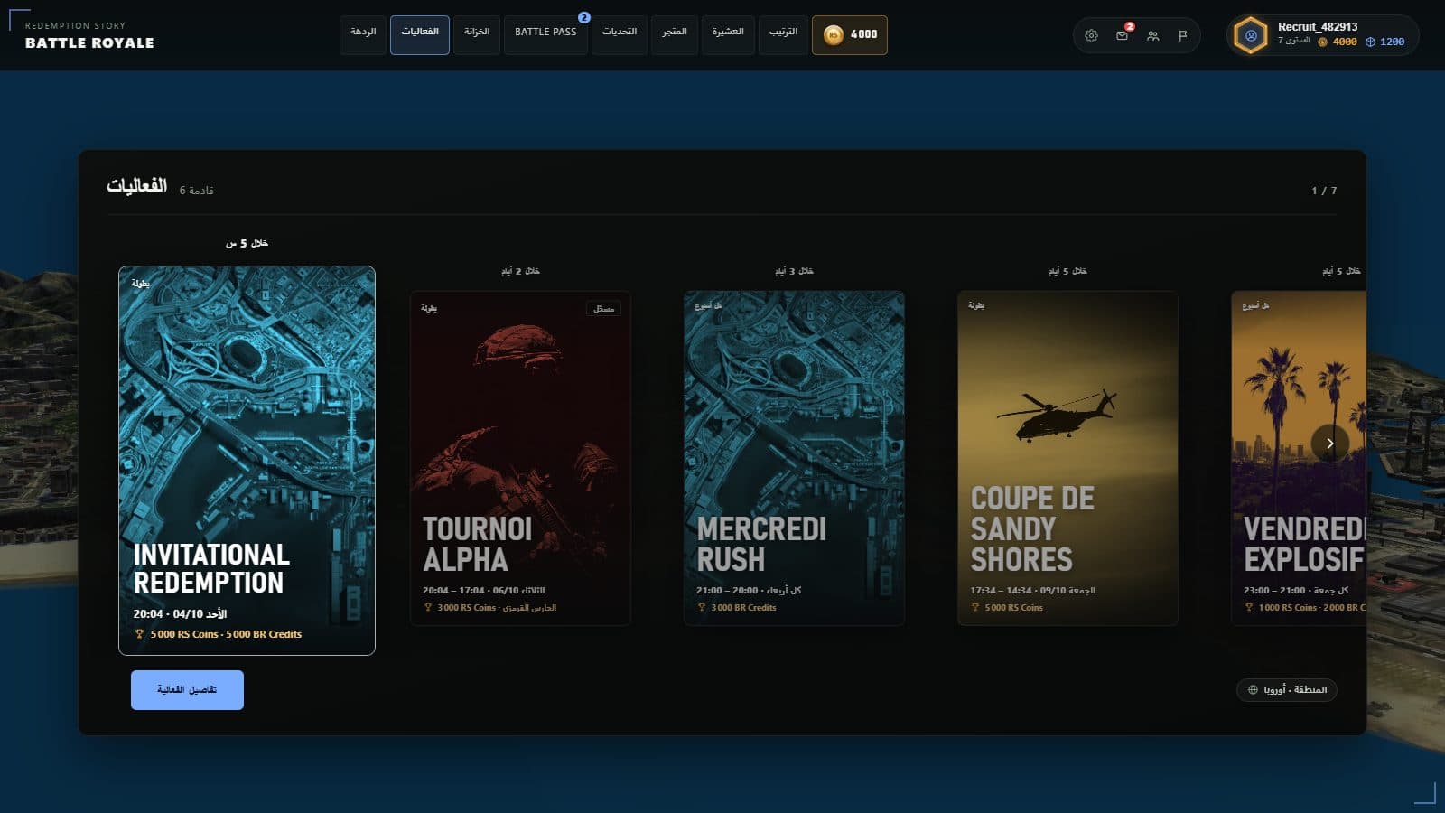Open the friends group icon
Viewport: 1445px width, 813px height.
(x=1152, y=36)
